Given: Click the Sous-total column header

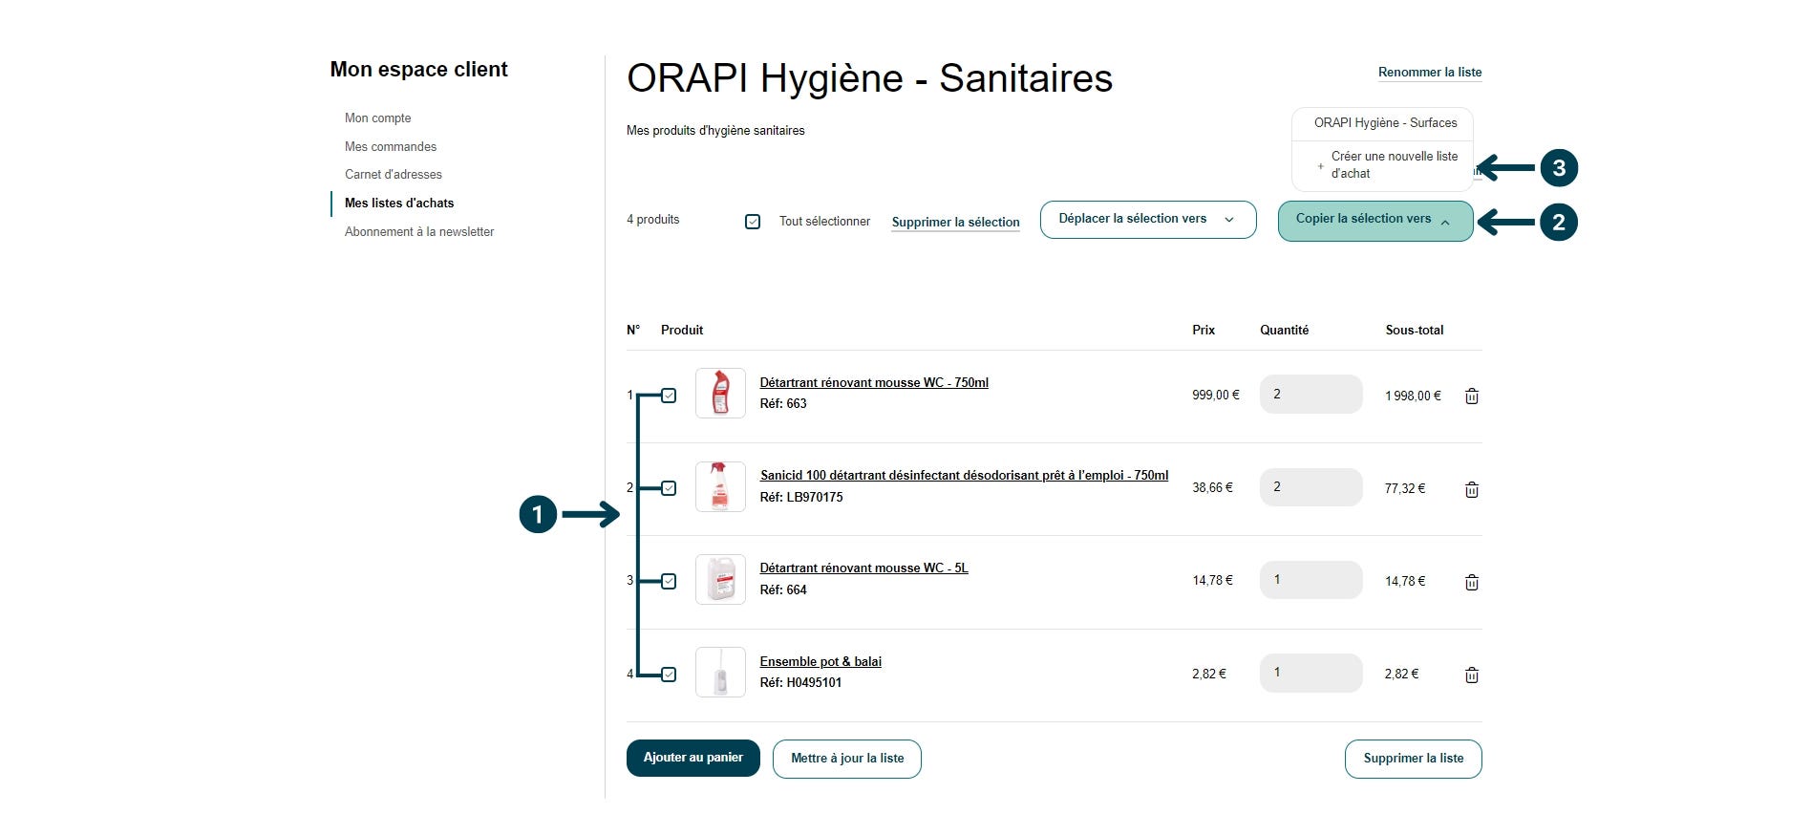Looking at the screenshot, I should (x=1415, y=331).
